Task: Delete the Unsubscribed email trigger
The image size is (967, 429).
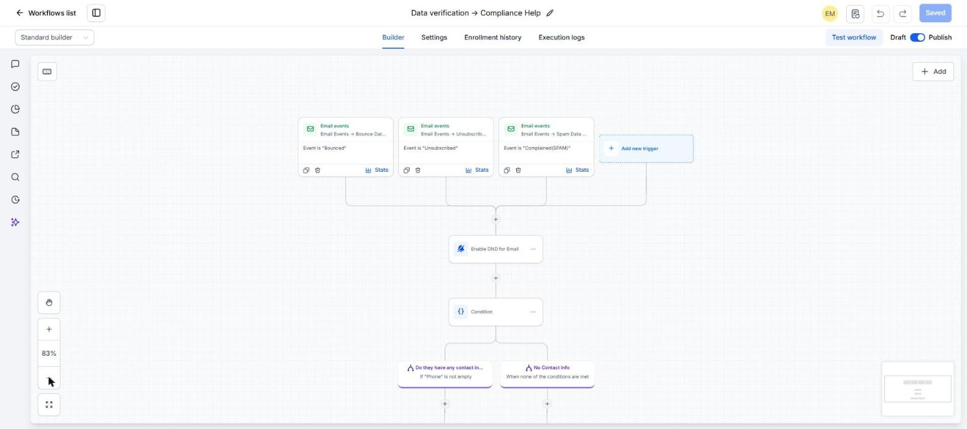Action: pyautogui.click(x=418, y=170)
